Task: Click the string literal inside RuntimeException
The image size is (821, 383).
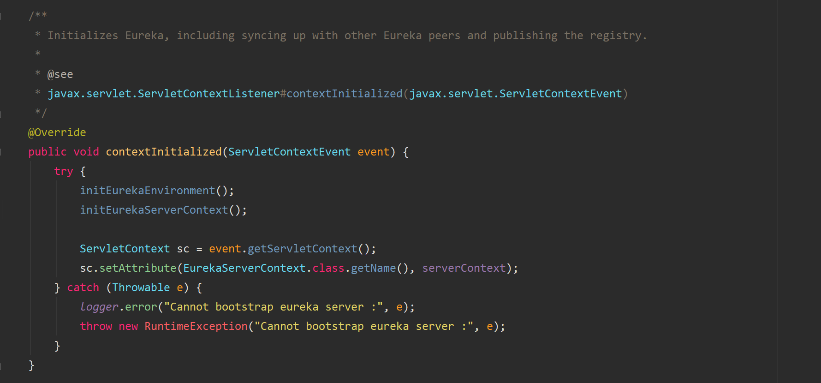Action: coord(364,326)
